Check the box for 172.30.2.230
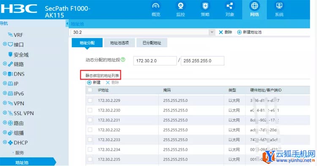This screenshot has width=317, height=166. pyautogui.click(x=90, y=110)
